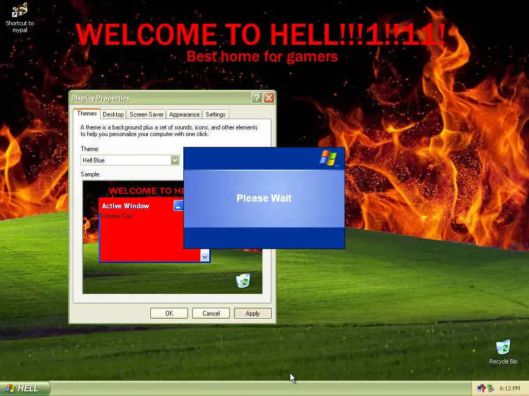The image size is (529, 396).
Task: Cancel the Display Properties dialog
Action: pos(211,313)
